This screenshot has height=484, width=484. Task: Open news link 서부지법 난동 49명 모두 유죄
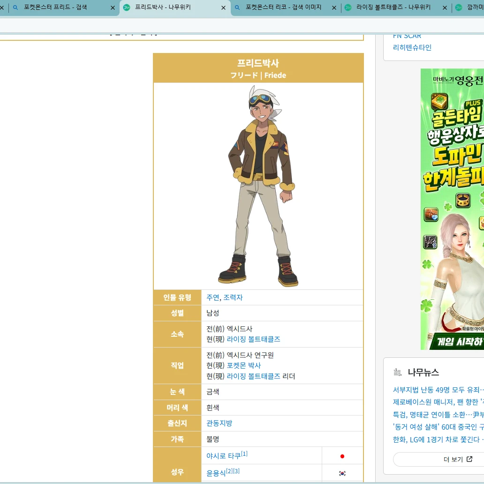click(x=439, y=390)
